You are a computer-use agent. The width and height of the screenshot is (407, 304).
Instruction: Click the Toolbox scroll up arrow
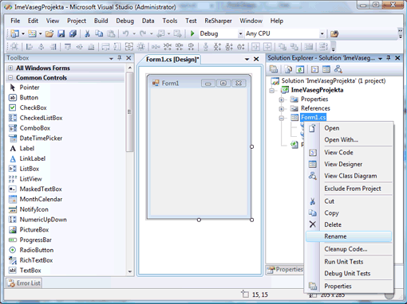pos(130,68)
